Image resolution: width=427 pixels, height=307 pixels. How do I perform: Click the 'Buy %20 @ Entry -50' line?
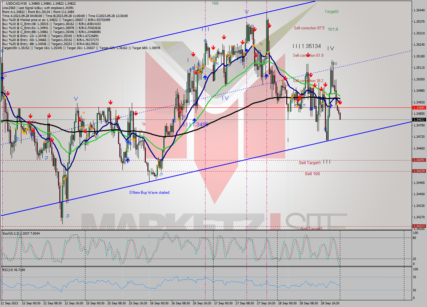coord(50,40)
